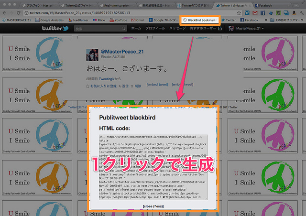The image size is (306, 216).
Task: Close the active Twitter / @MasterPe tab
Action: [x=250, y=5]
